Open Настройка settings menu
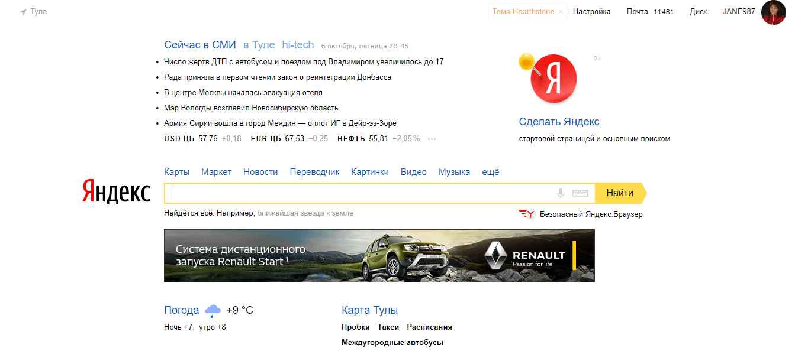Viewport: 795px width, 361px height. pos(591,12)
